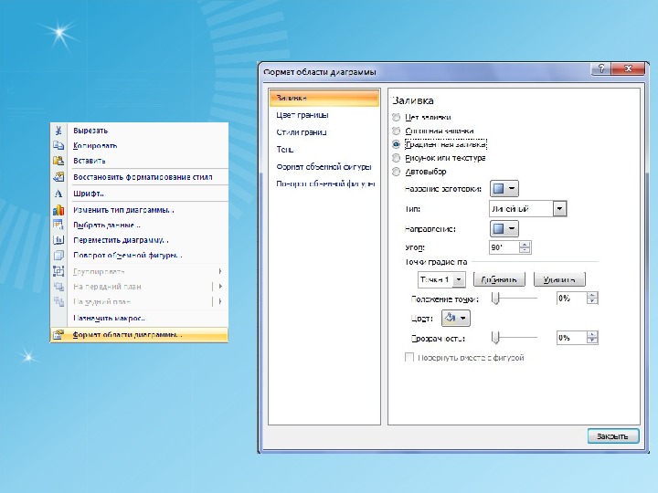The width and height of the screenshot is (658, 493).
Task: Choose Поворот объемной фигуры menu item
Action: (x=139, y=255)
